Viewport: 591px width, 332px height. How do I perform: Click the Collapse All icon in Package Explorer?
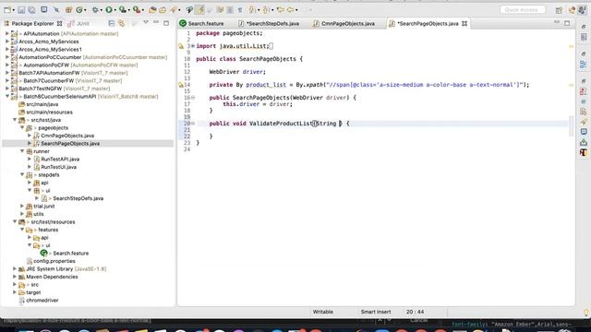click(x=111, y=23)
